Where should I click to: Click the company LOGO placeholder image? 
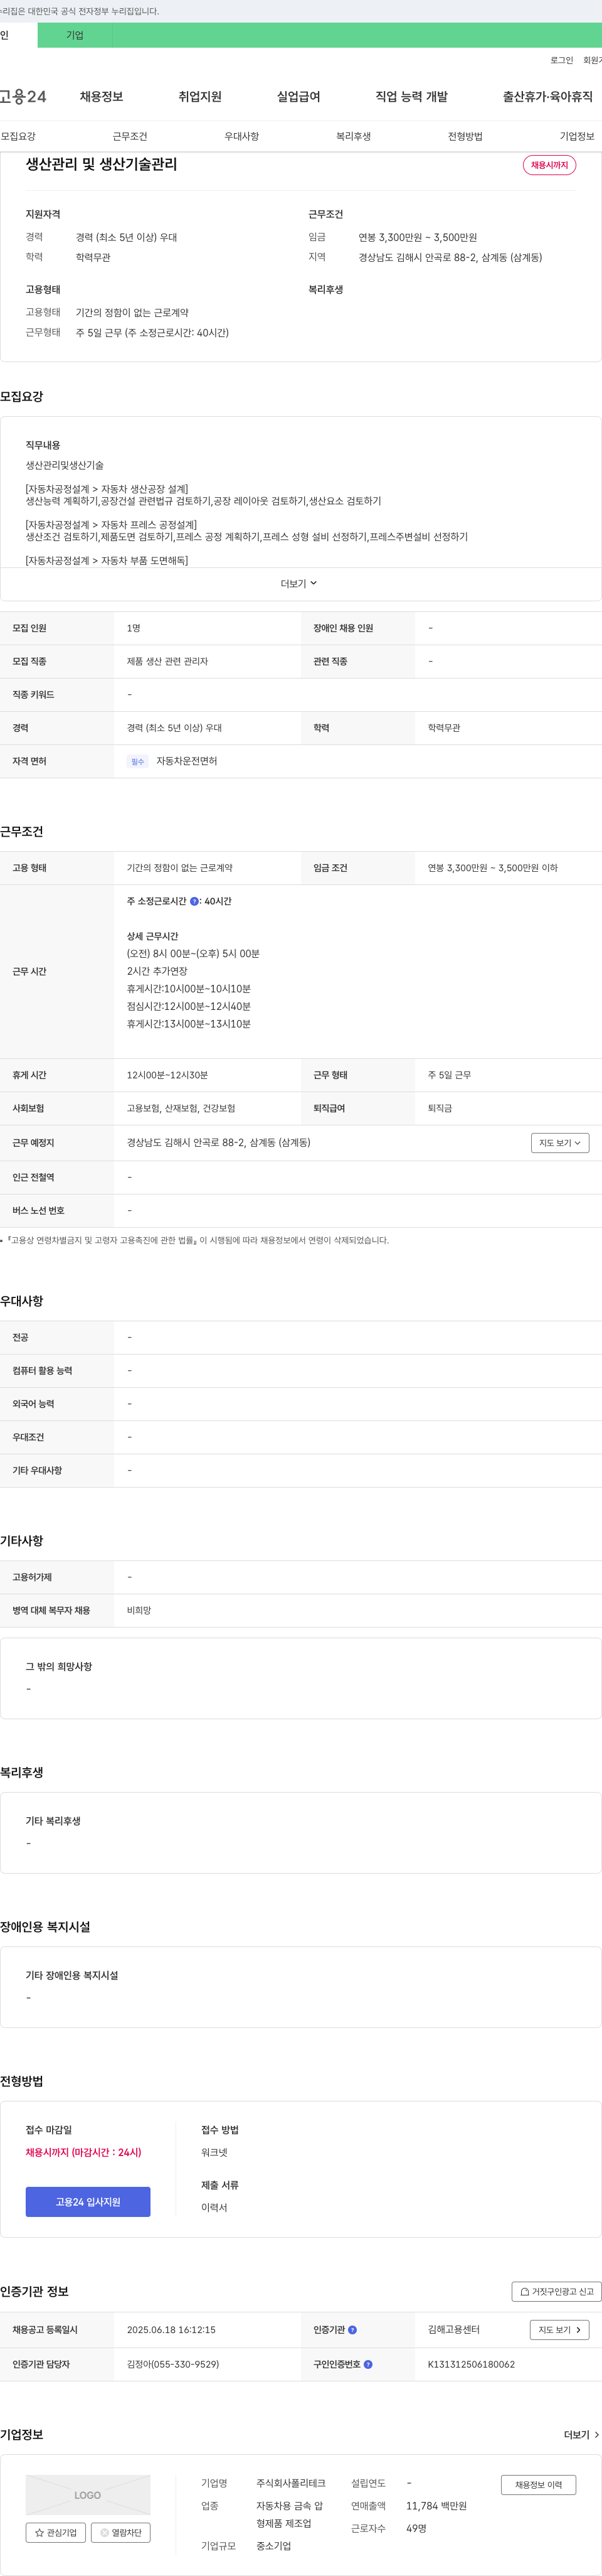tap(88, 2495)
